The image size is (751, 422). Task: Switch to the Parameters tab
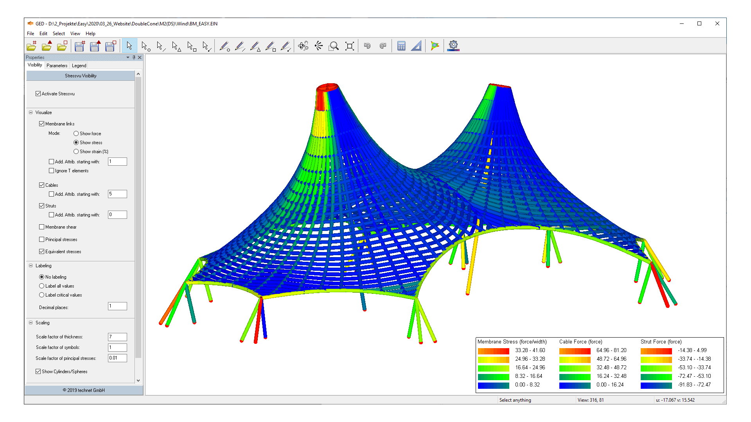57,65
